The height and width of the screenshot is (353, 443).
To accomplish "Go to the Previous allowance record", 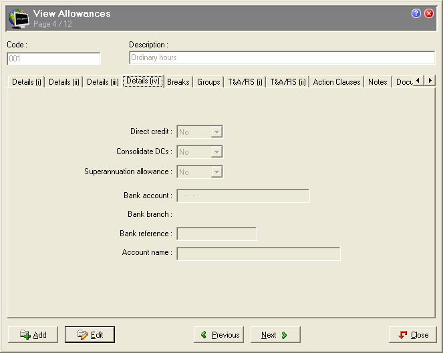I will click(218, 335).
